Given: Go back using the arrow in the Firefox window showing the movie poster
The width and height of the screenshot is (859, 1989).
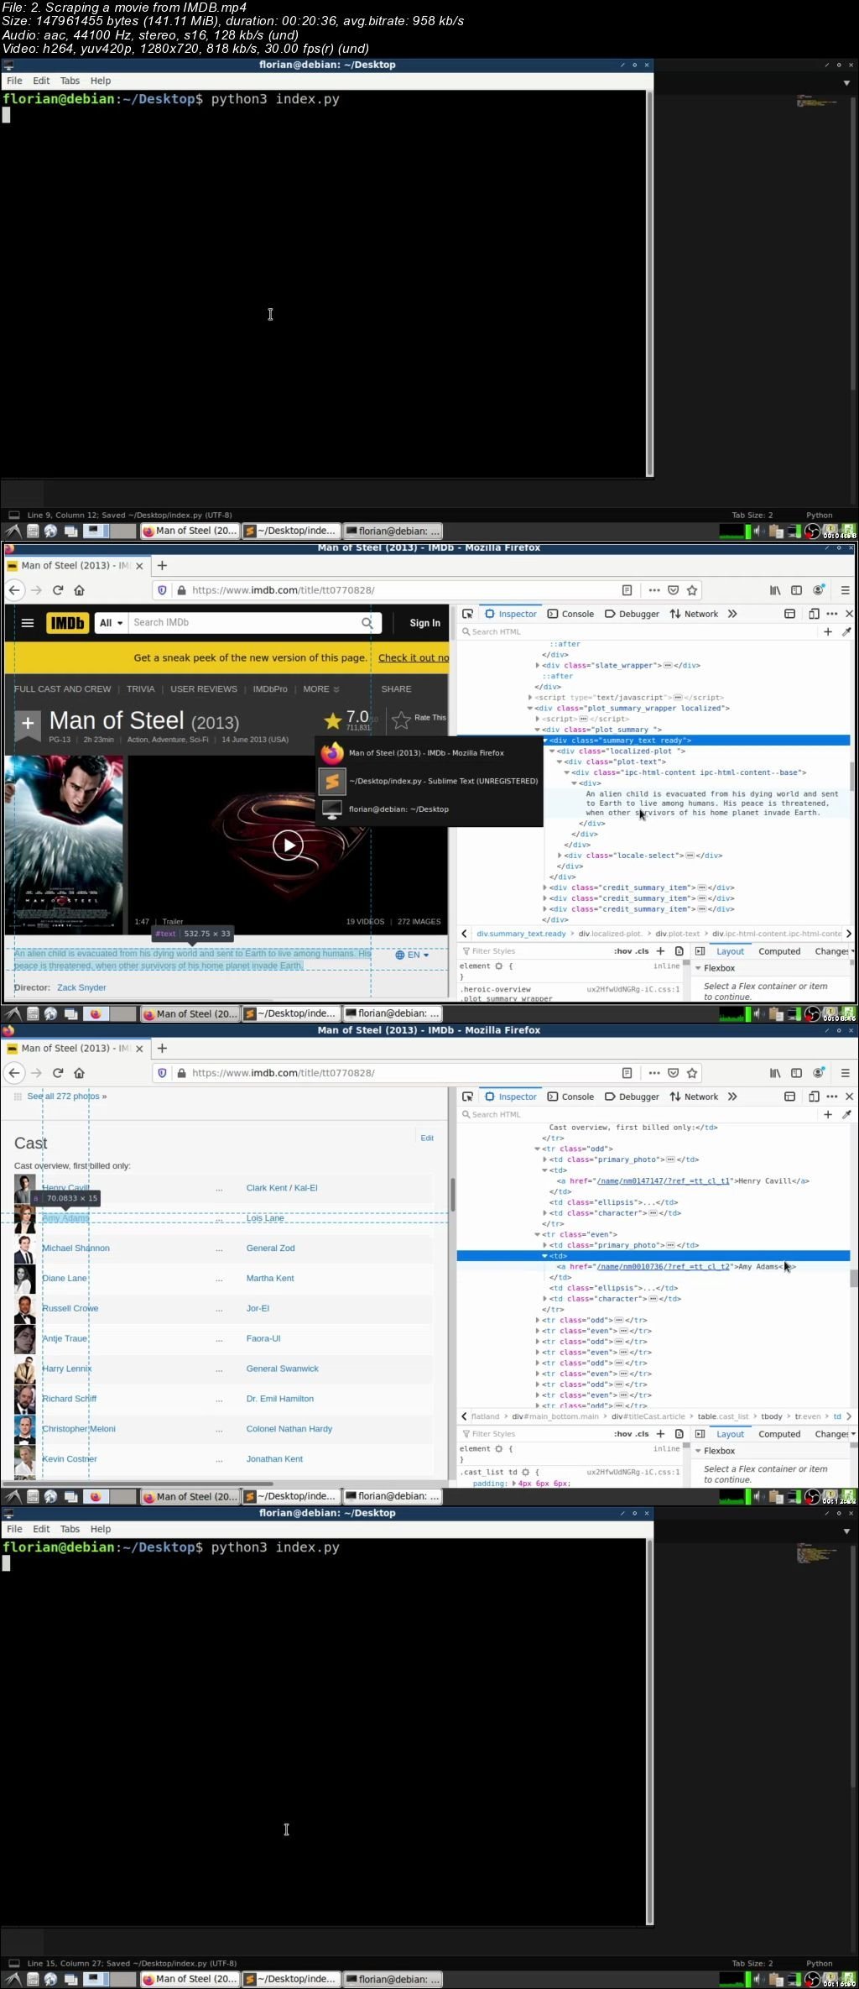Looking at the screenshot, I should pos(14,590).
